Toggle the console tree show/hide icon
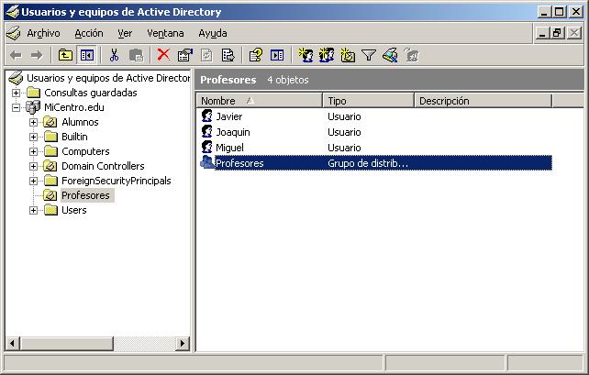 [x=86, y=55]
